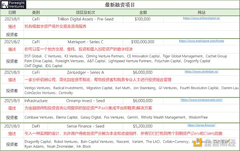Screen dimensions: 240x151
Task: Open the trilliondigital.io website link
Action: pos(202,18)
